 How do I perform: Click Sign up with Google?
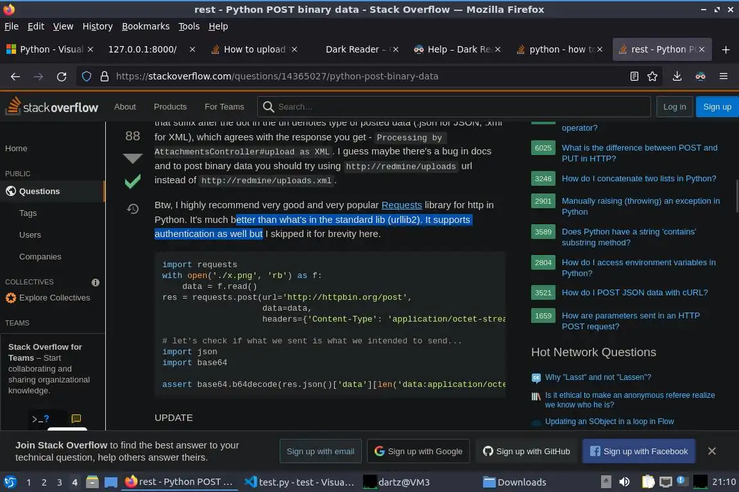coord(418,451)
